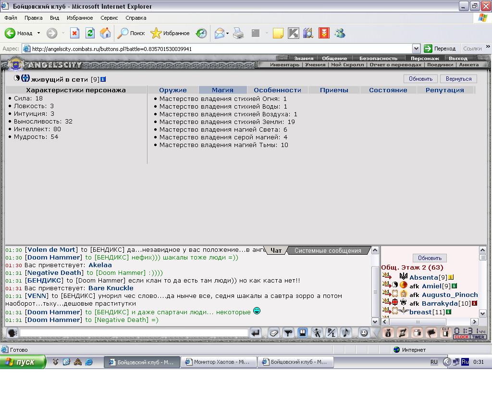Switch to the Оружие tab

click(173, 90)
